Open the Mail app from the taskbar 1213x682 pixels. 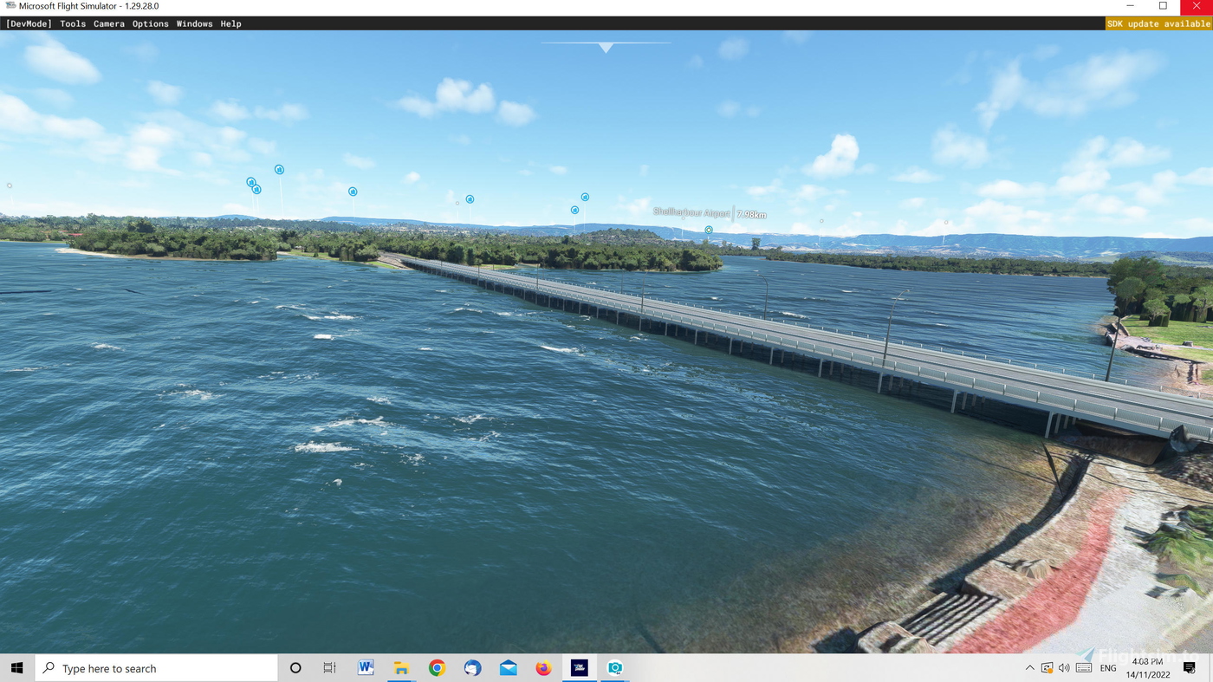(507, 667)
